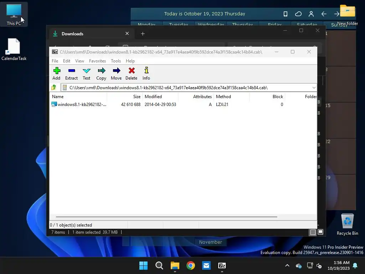
Task: Open the View menu
Action: point(79,61)
